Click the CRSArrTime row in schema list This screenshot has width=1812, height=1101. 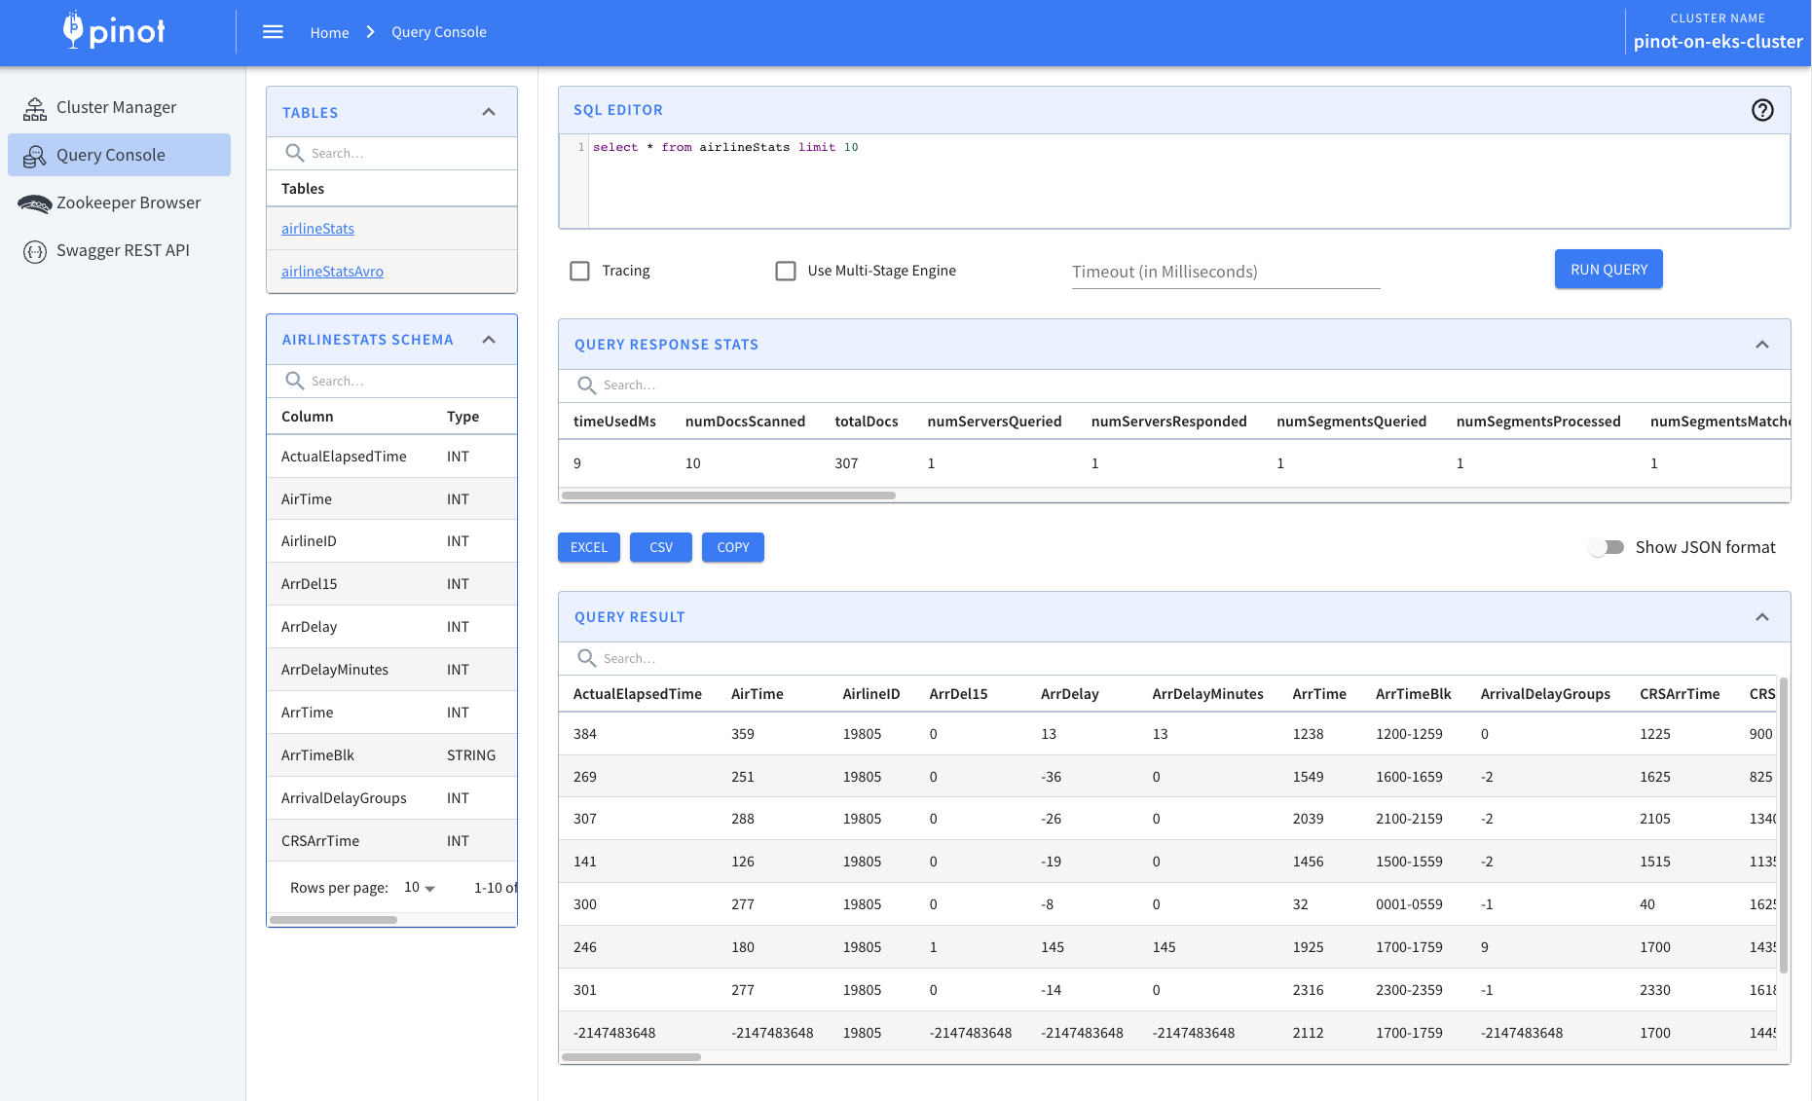point(391,841)
